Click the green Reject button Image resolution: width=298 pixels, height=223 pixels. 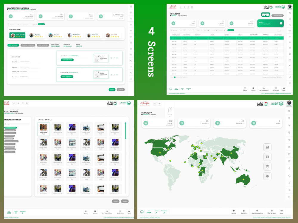coord(112,89)
